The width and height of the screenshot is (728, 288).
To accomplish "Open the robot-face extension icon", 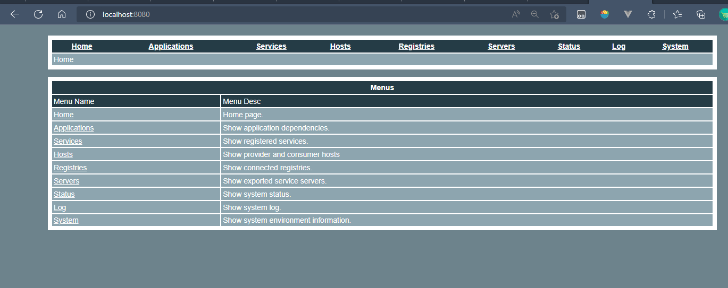I will [581, 14].
